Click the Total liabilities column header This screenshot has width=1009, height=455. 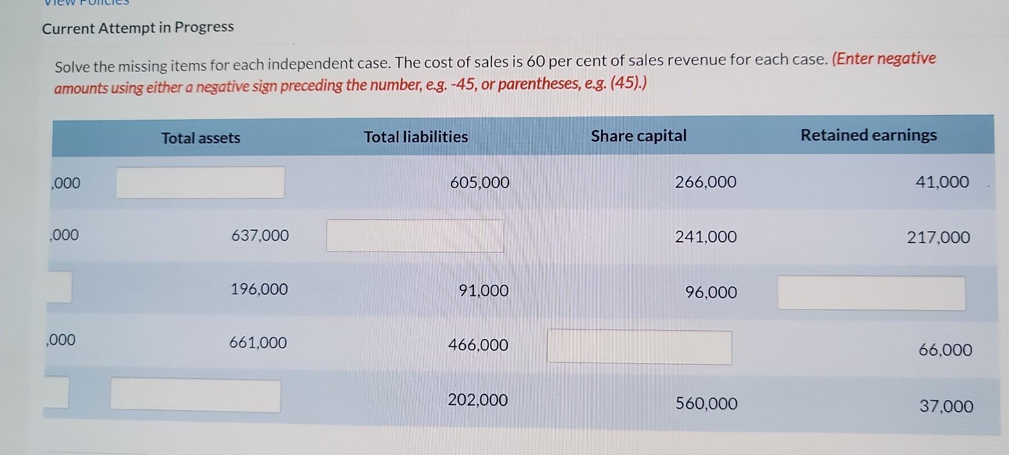417,137
